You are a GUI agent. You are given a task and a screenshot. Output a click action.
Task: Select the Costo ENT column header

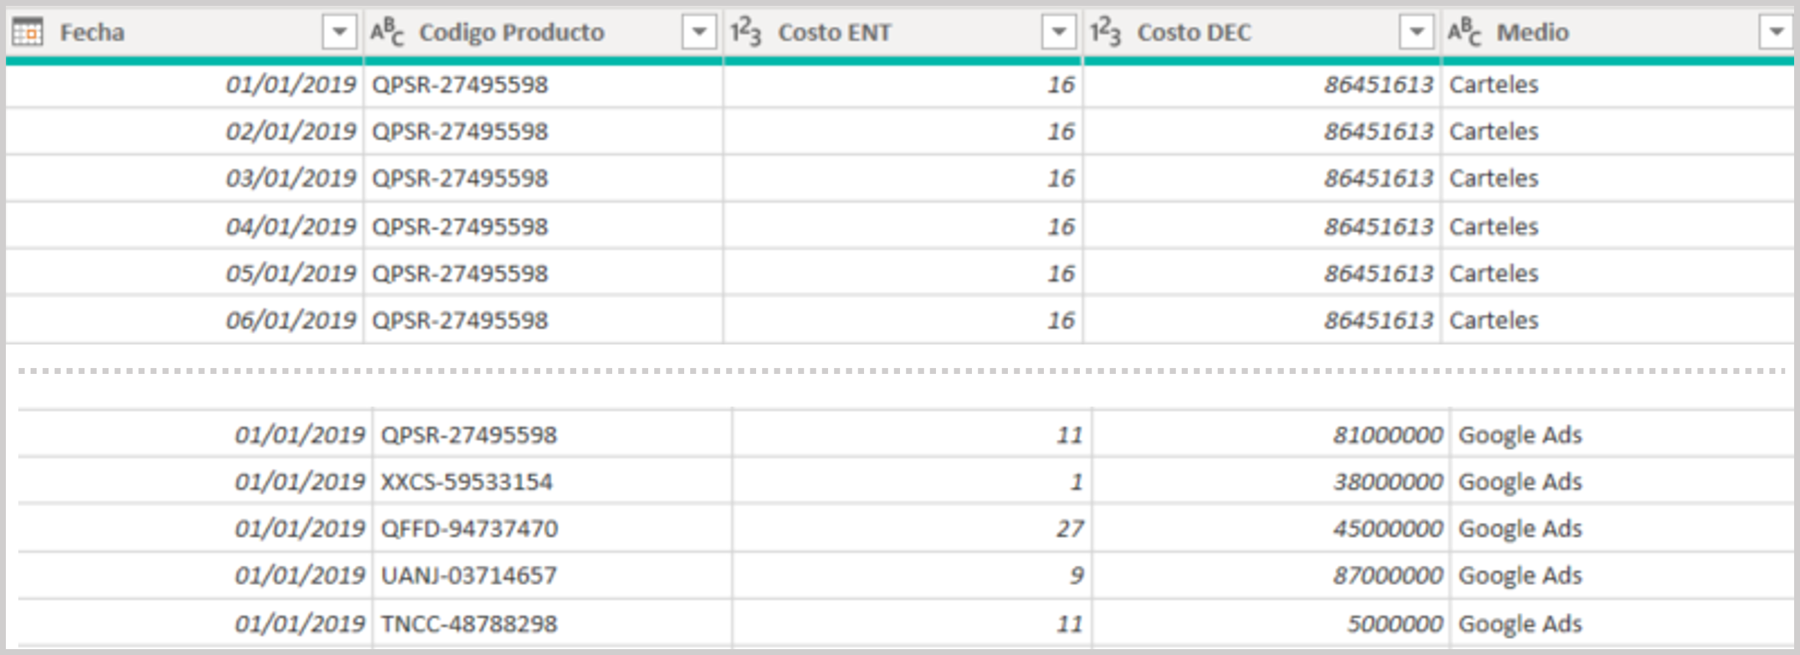click(x=835, y=32)
